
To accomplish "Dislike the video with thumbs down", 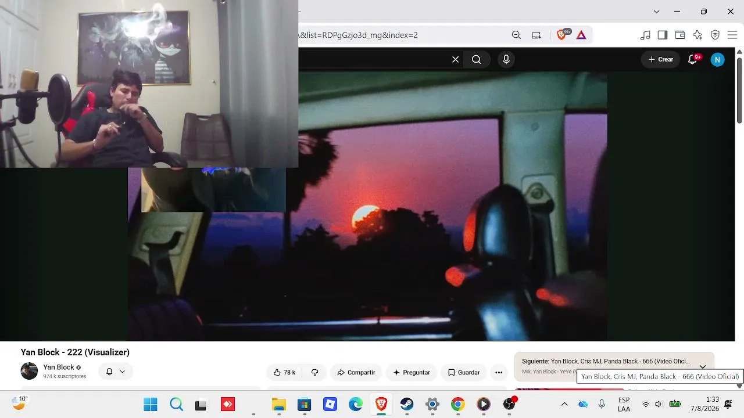I will tap(315, 372).
